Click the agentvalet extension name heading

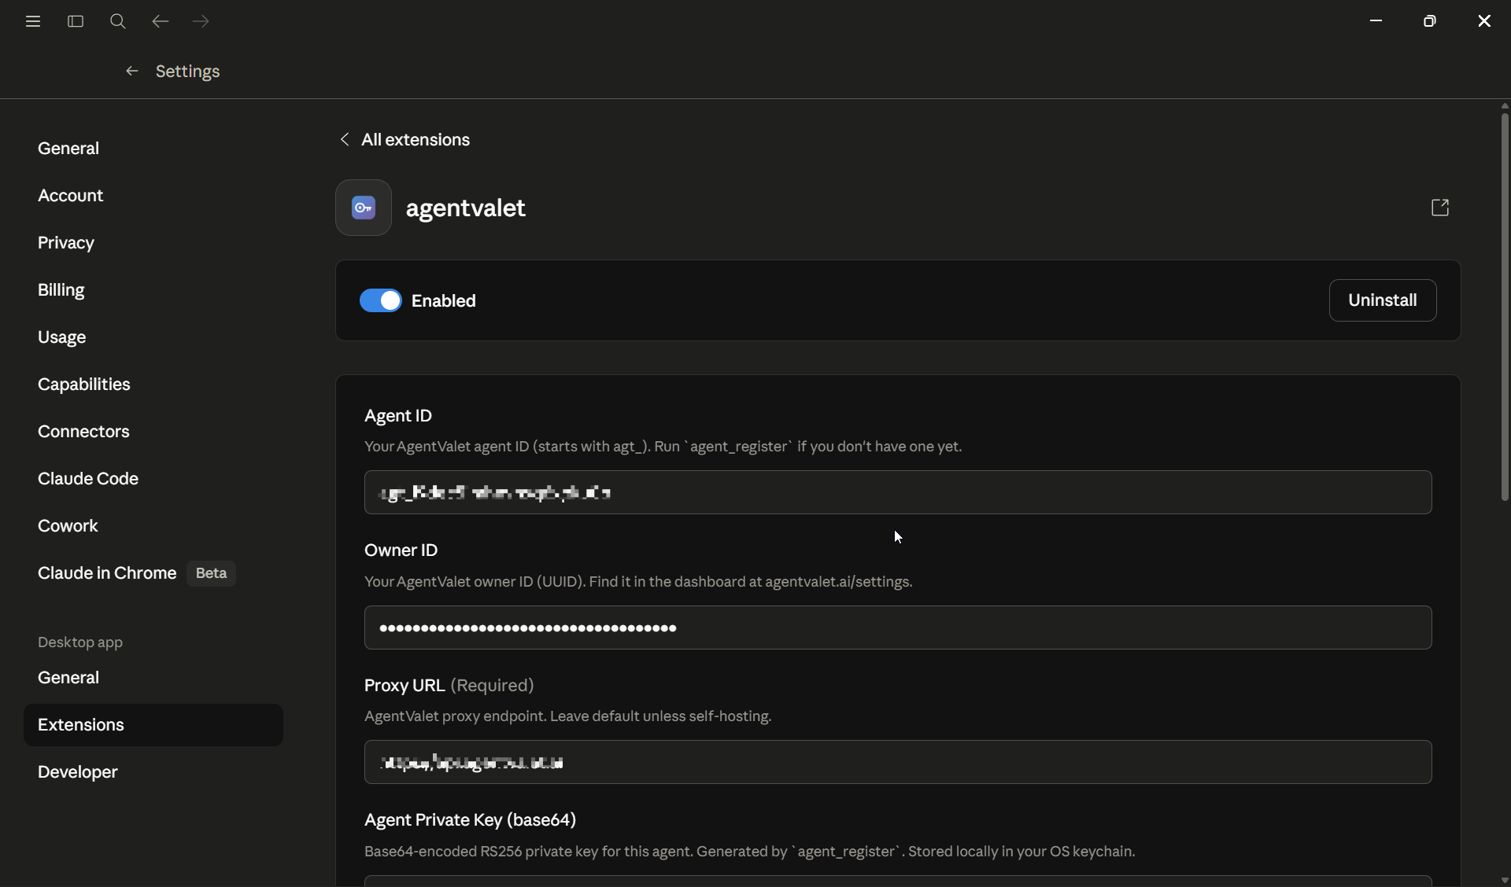click(466, 208)
